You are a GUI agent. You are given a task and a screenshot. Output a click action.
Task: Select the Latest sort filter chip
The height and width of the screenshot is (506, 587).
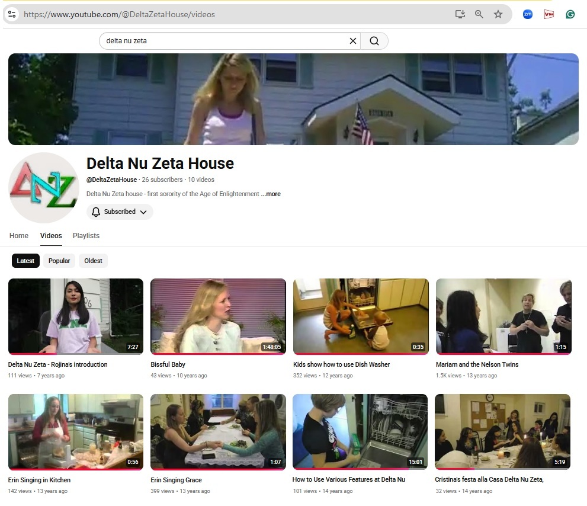coord(25,261)
